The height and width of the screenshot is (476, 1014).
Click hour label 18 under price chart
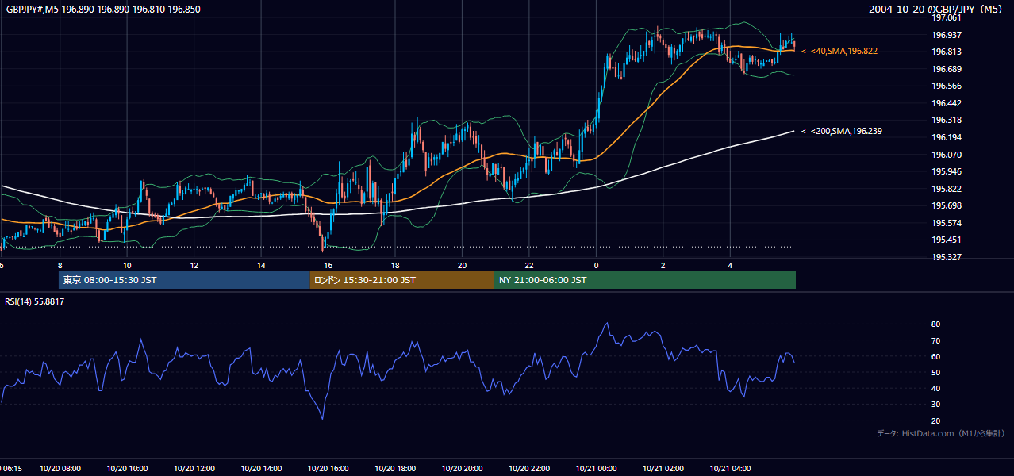(395, 265)
